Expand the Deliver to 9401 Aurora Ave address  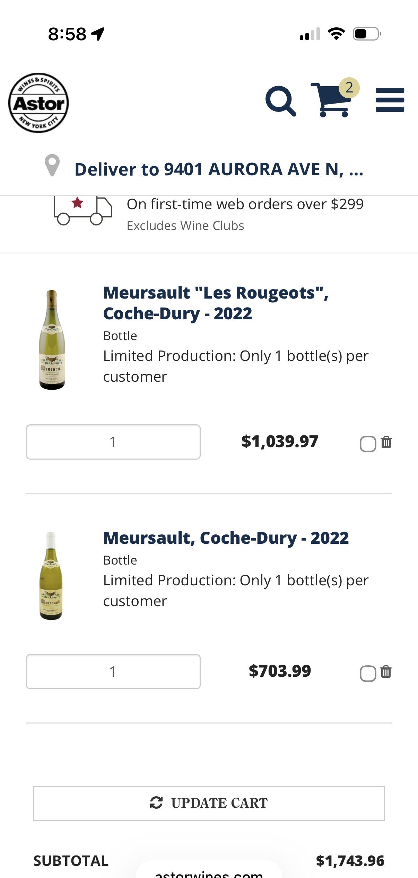click(219, 169)
